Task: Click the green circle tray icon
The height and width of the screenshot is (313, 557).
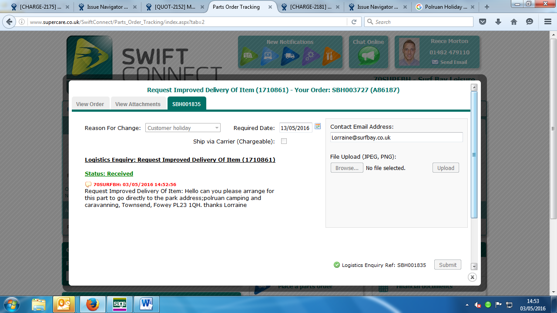Action: point(488,305)
